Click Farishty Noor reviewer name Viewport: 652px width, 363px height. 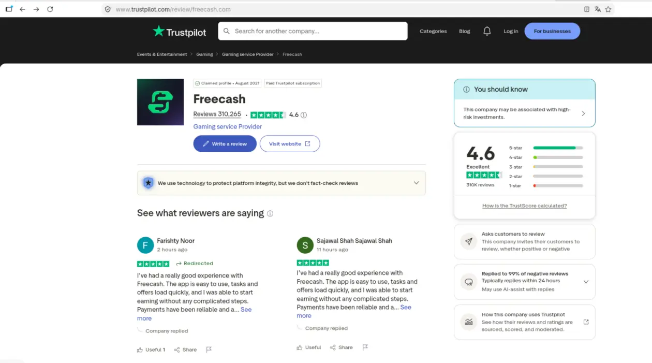click(176, 241)
